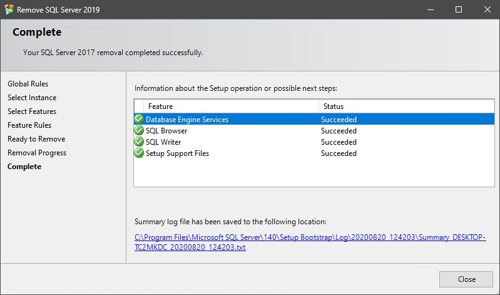Maximize the Remove SQL Server 2019 window

(459, 9)
